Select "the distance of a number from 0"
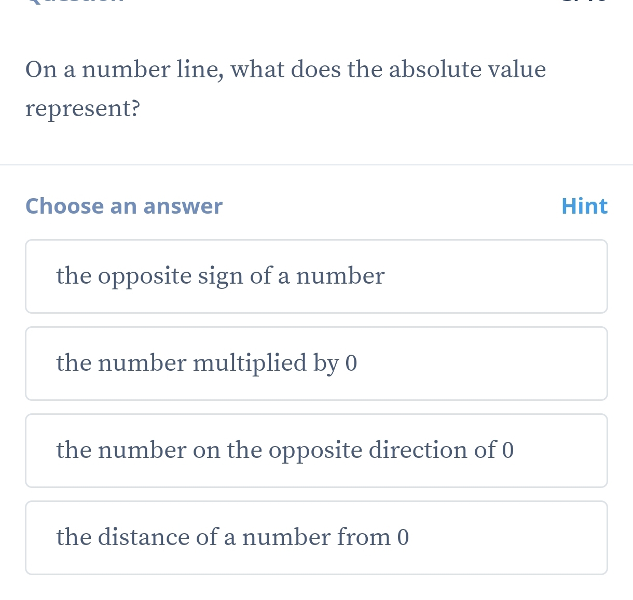The width and height of the screenshot is (633, 600). click(x=316, y=538)
